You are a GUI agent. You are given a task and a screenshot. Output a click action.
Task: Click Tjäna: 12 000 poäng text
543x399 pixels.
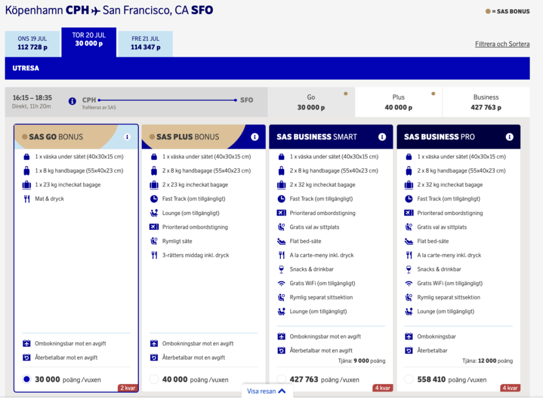(x=487, y=361)
